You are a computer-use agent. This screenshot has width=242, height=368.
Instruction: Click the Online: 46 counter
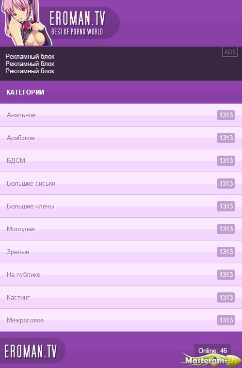213,351
